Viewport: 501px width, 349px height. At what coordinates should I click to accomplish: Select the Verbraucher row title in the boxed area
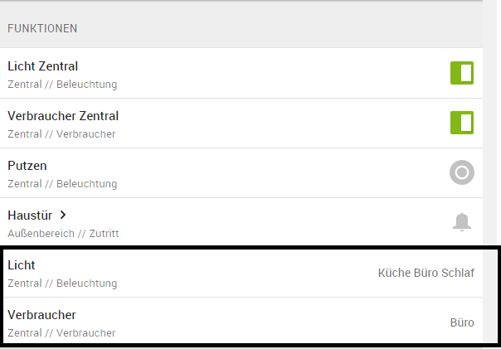pyautogui.click(x=41, y=315)
